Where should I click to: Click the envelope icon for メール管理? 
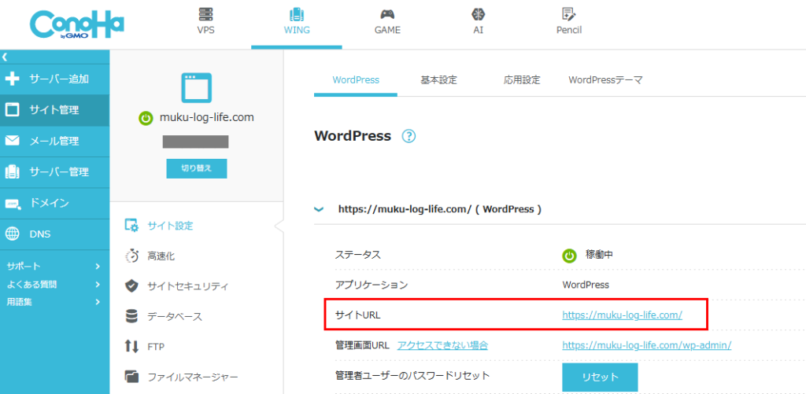[12, 141]
